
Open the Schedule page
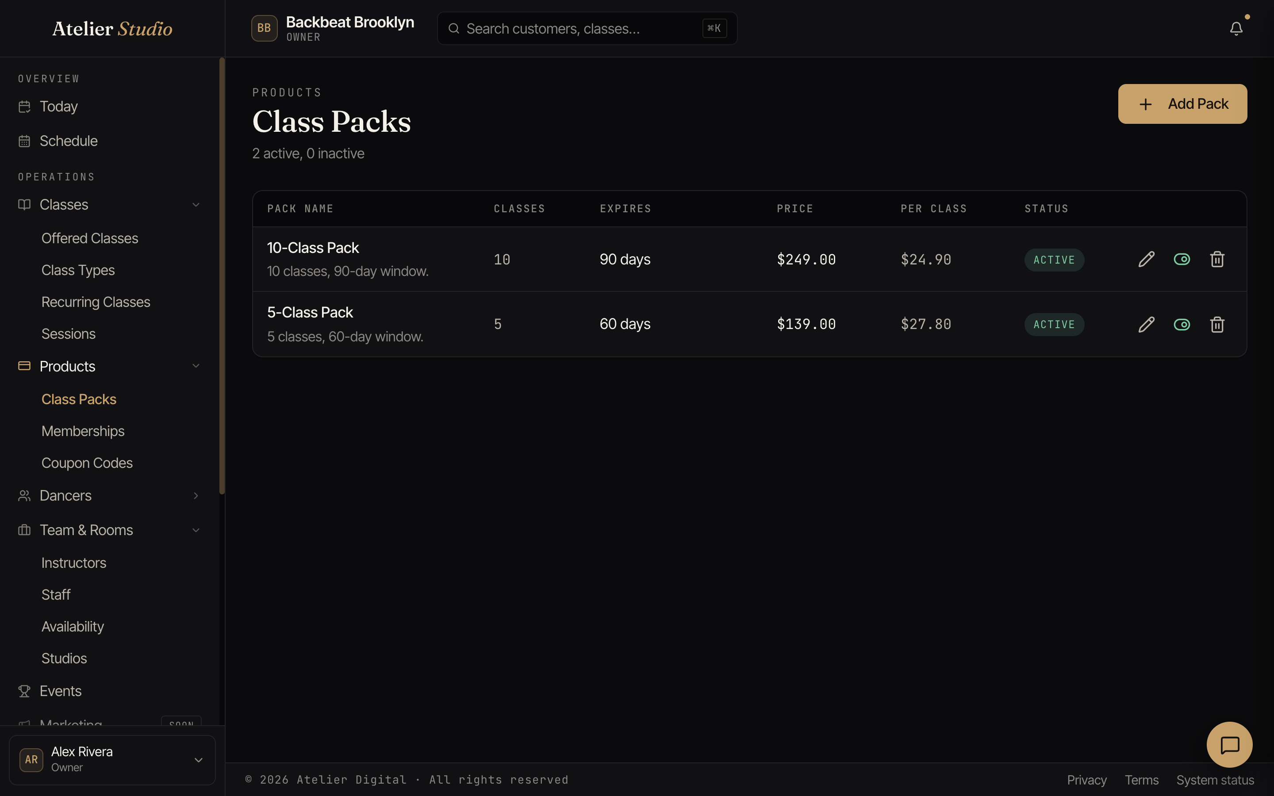pos(69,141)
